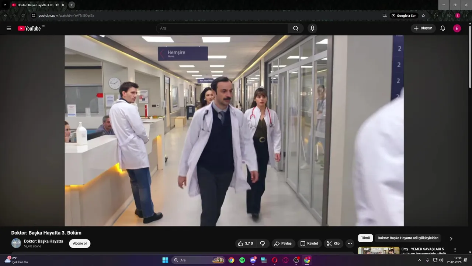Dislike the video with thumbs-down icon
This screenshot has width=472, height=266.
pyautogui.click(x=263, y=243)
